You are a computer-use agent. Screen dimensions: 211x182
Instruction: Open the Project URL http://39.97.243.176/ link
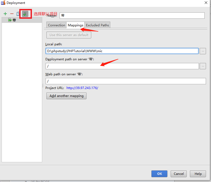82,88
